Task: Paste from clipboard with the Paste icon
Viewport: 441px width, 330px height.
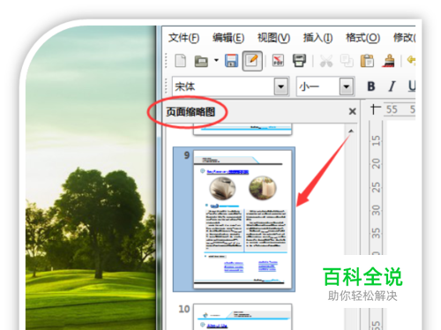Action: tap(367, 61)
